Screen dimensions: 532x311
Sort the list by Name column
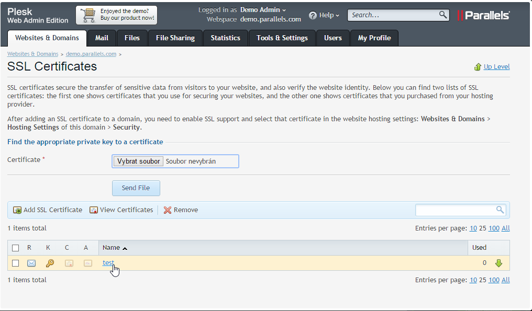(x=112, y=248)
